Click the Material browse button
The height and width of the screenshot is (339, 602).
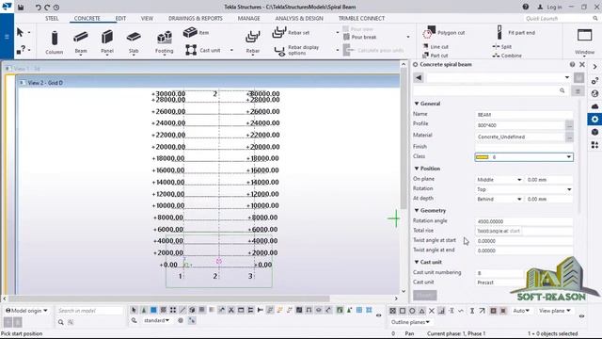(569, 137)
